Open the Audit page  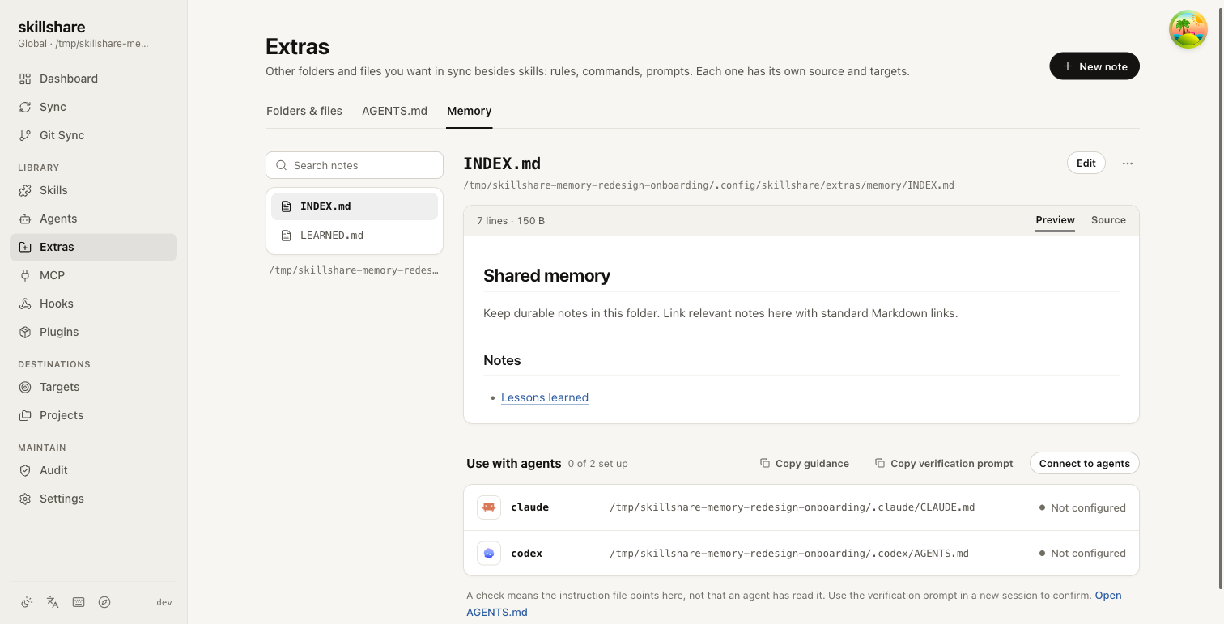tap(93, 470)
